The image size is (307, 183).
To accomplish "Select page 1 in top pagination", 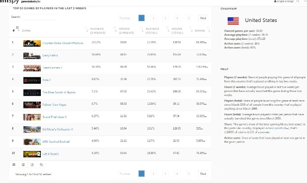I will (141, 18).
